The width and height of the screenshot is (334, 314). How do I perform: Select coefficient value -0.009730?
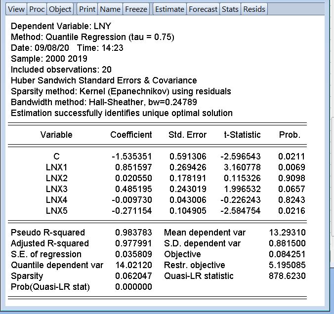pyautogui.click(x=132, y=200)
